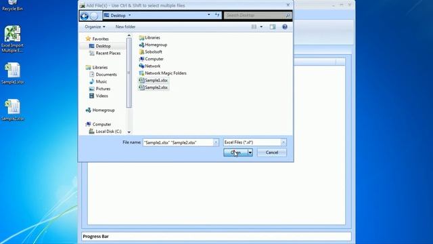The image size is (433, 244).
Task: Open the Recycle Bin desktop icon
Action: coord(12,5)
